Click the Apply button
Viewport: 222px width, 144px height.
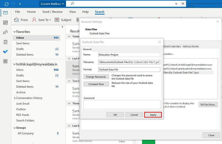tap(153, 115)
